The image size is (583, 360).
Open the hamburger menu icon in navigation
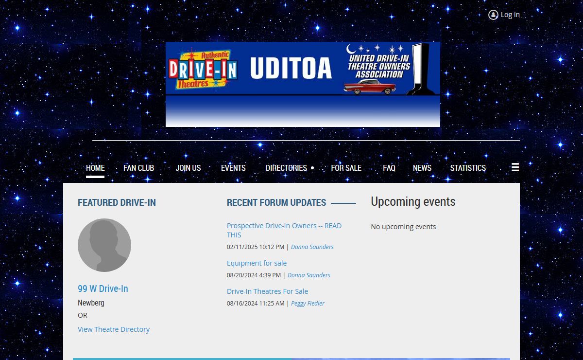(515, 167)
